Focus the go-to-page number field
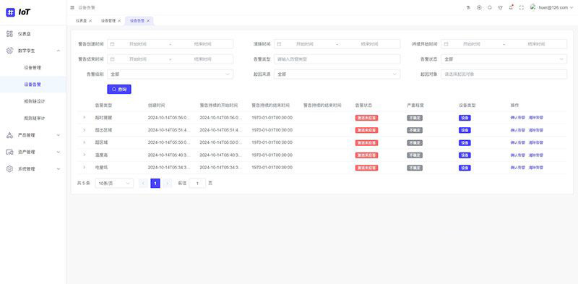Image resolution: width=578 pixels, height=284 pixels. [x=197, y=184]
